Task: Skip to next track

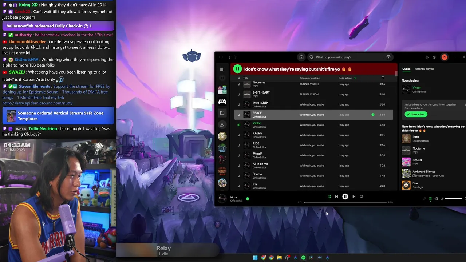Action: pyautogui.click(x=354, y=196)
